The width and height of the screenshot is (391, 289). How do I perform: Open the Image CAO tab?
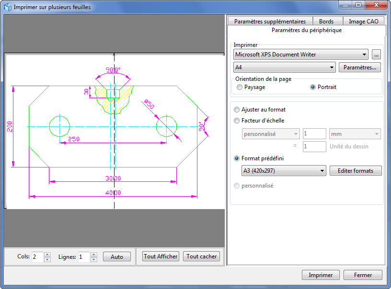(364, 22)
